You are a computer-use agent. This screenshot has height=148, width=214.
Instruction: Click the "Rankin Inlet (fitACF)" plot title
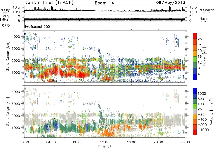click(x=49, y=2)
